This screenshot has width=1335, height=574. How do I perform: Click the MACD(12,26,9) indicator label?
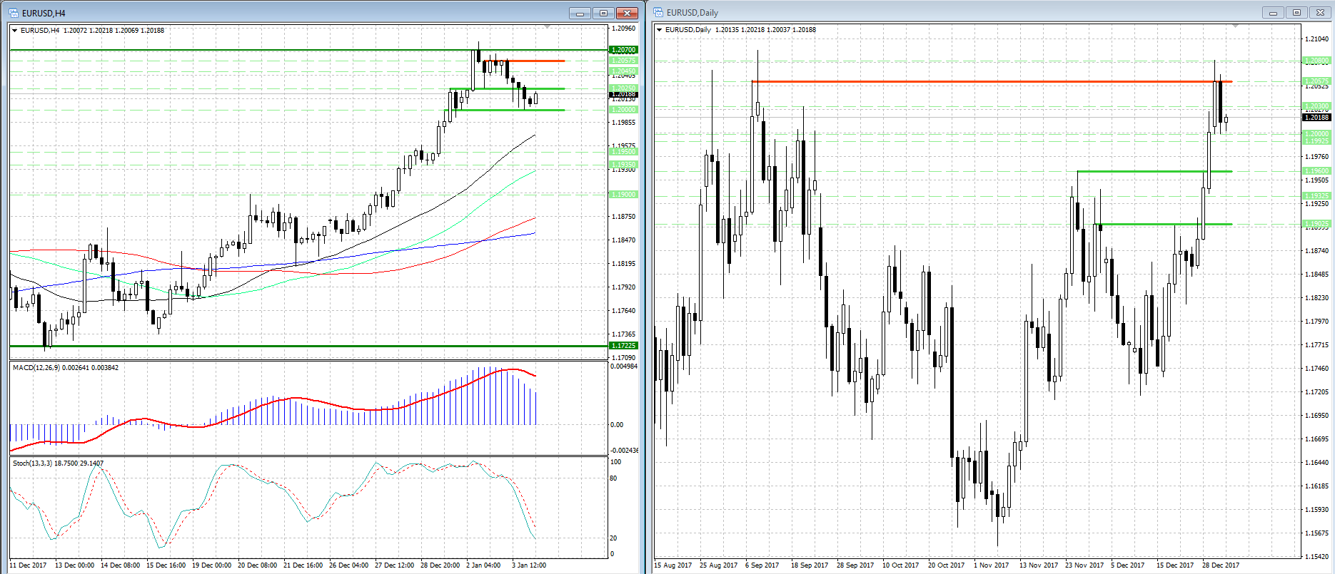[66, 368]
